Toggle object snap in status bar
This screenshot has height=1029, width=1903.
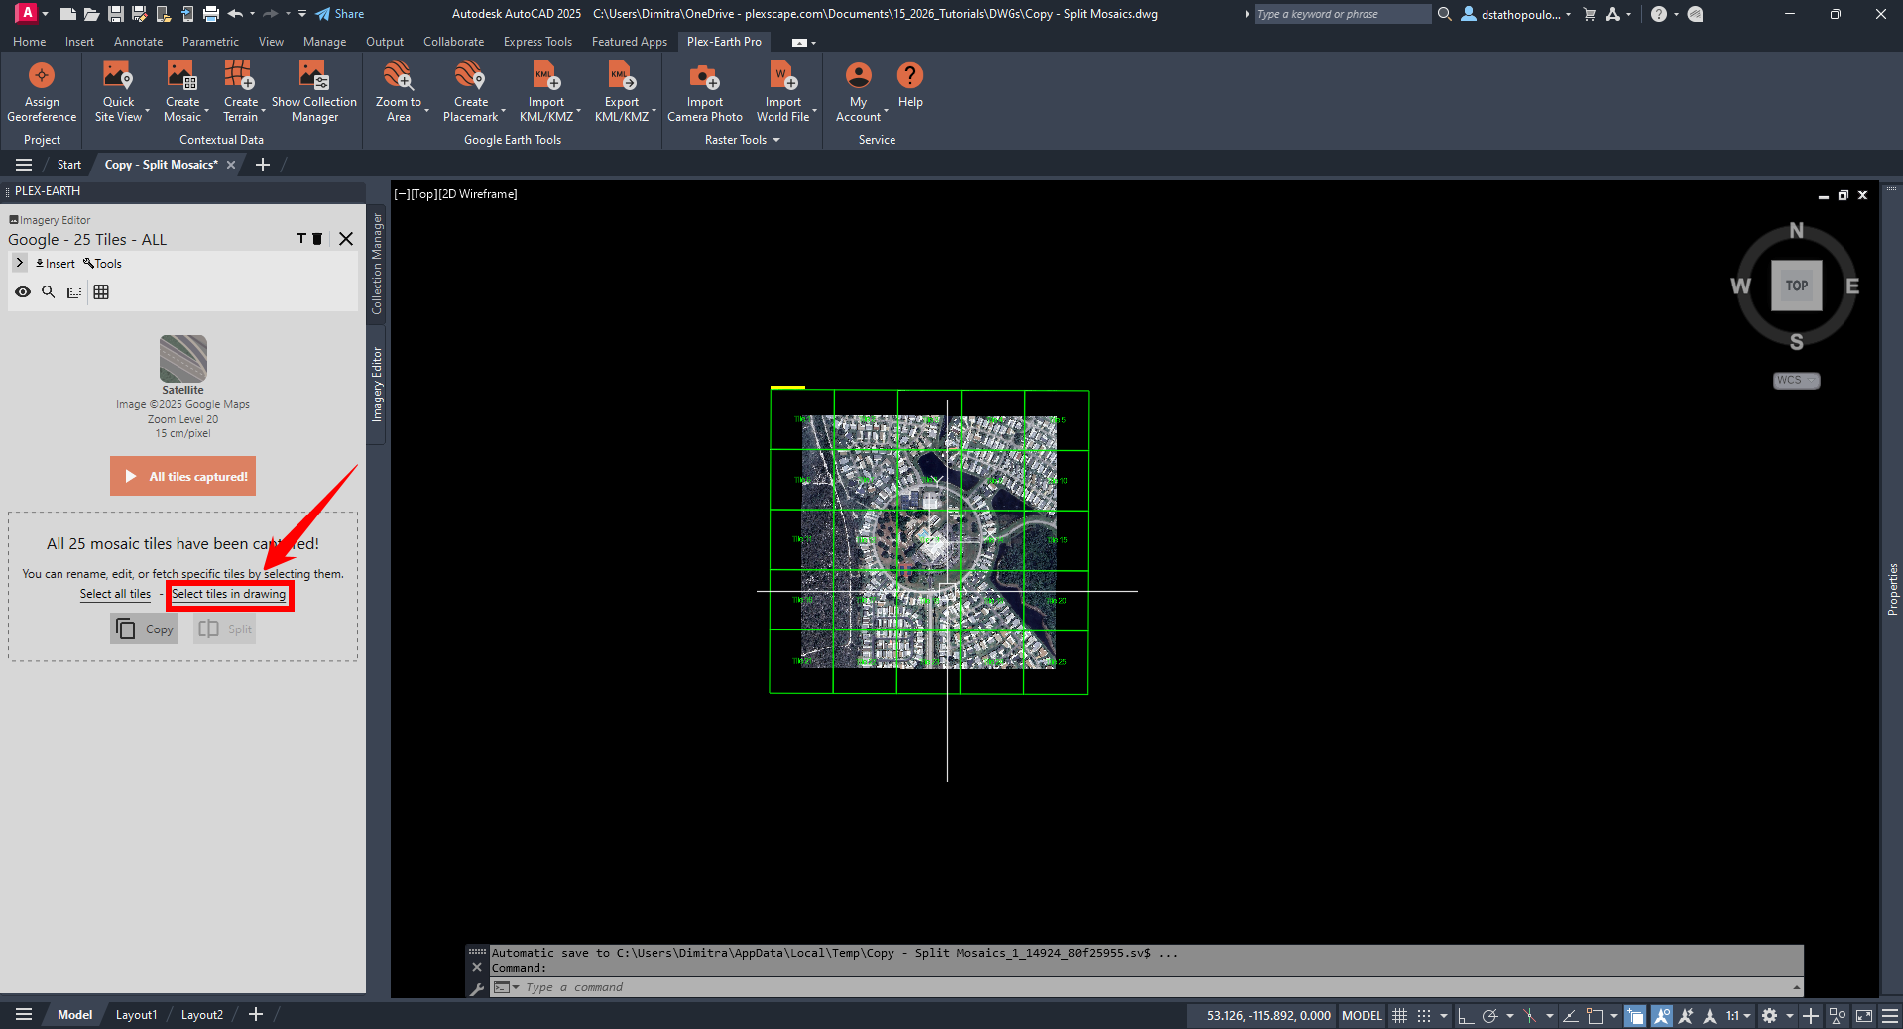click(x=1595, y=1015)
